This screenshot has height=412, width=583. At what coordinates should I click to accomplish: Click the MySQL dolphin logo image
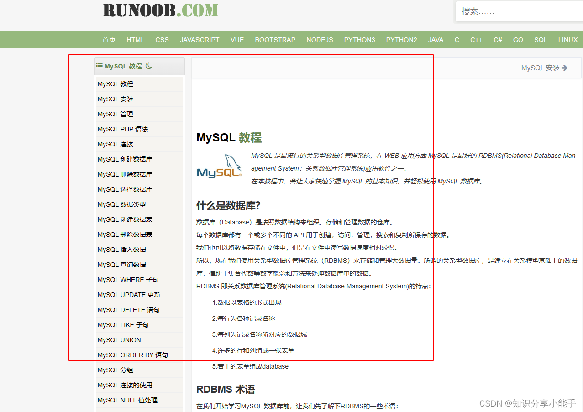click(219, 166)
